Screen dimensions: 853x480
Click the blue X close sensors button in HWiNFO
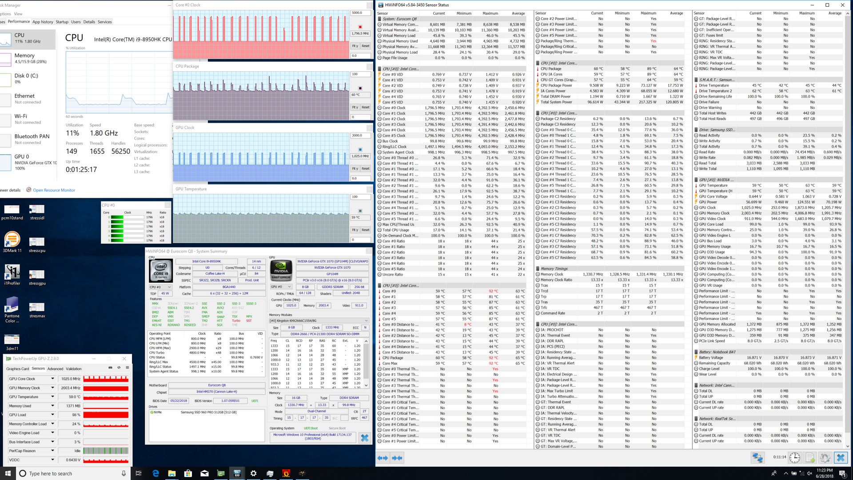[841, 457]
